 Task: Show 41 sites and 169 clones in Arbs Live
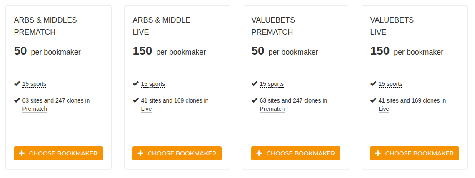175,100
